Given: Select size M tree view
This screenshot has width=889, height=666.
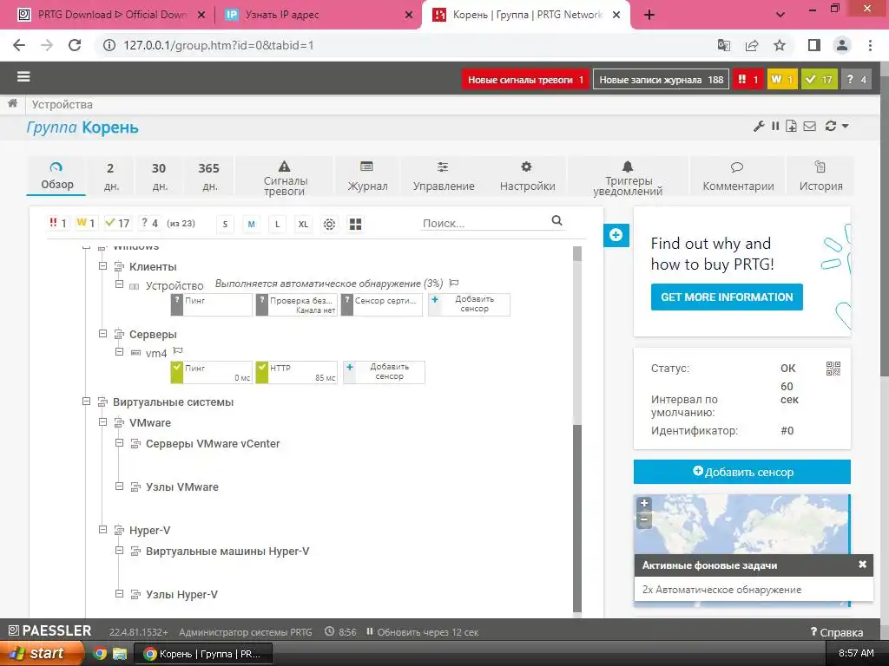Looking at the screenshot, I should point(251,225).
